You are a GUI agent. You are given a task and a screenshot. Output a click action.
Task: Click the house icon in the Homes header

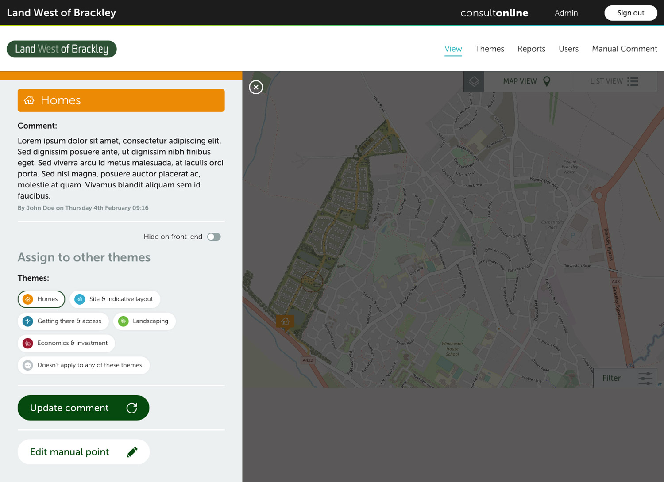pyautogui.click(x=29, y=100)
